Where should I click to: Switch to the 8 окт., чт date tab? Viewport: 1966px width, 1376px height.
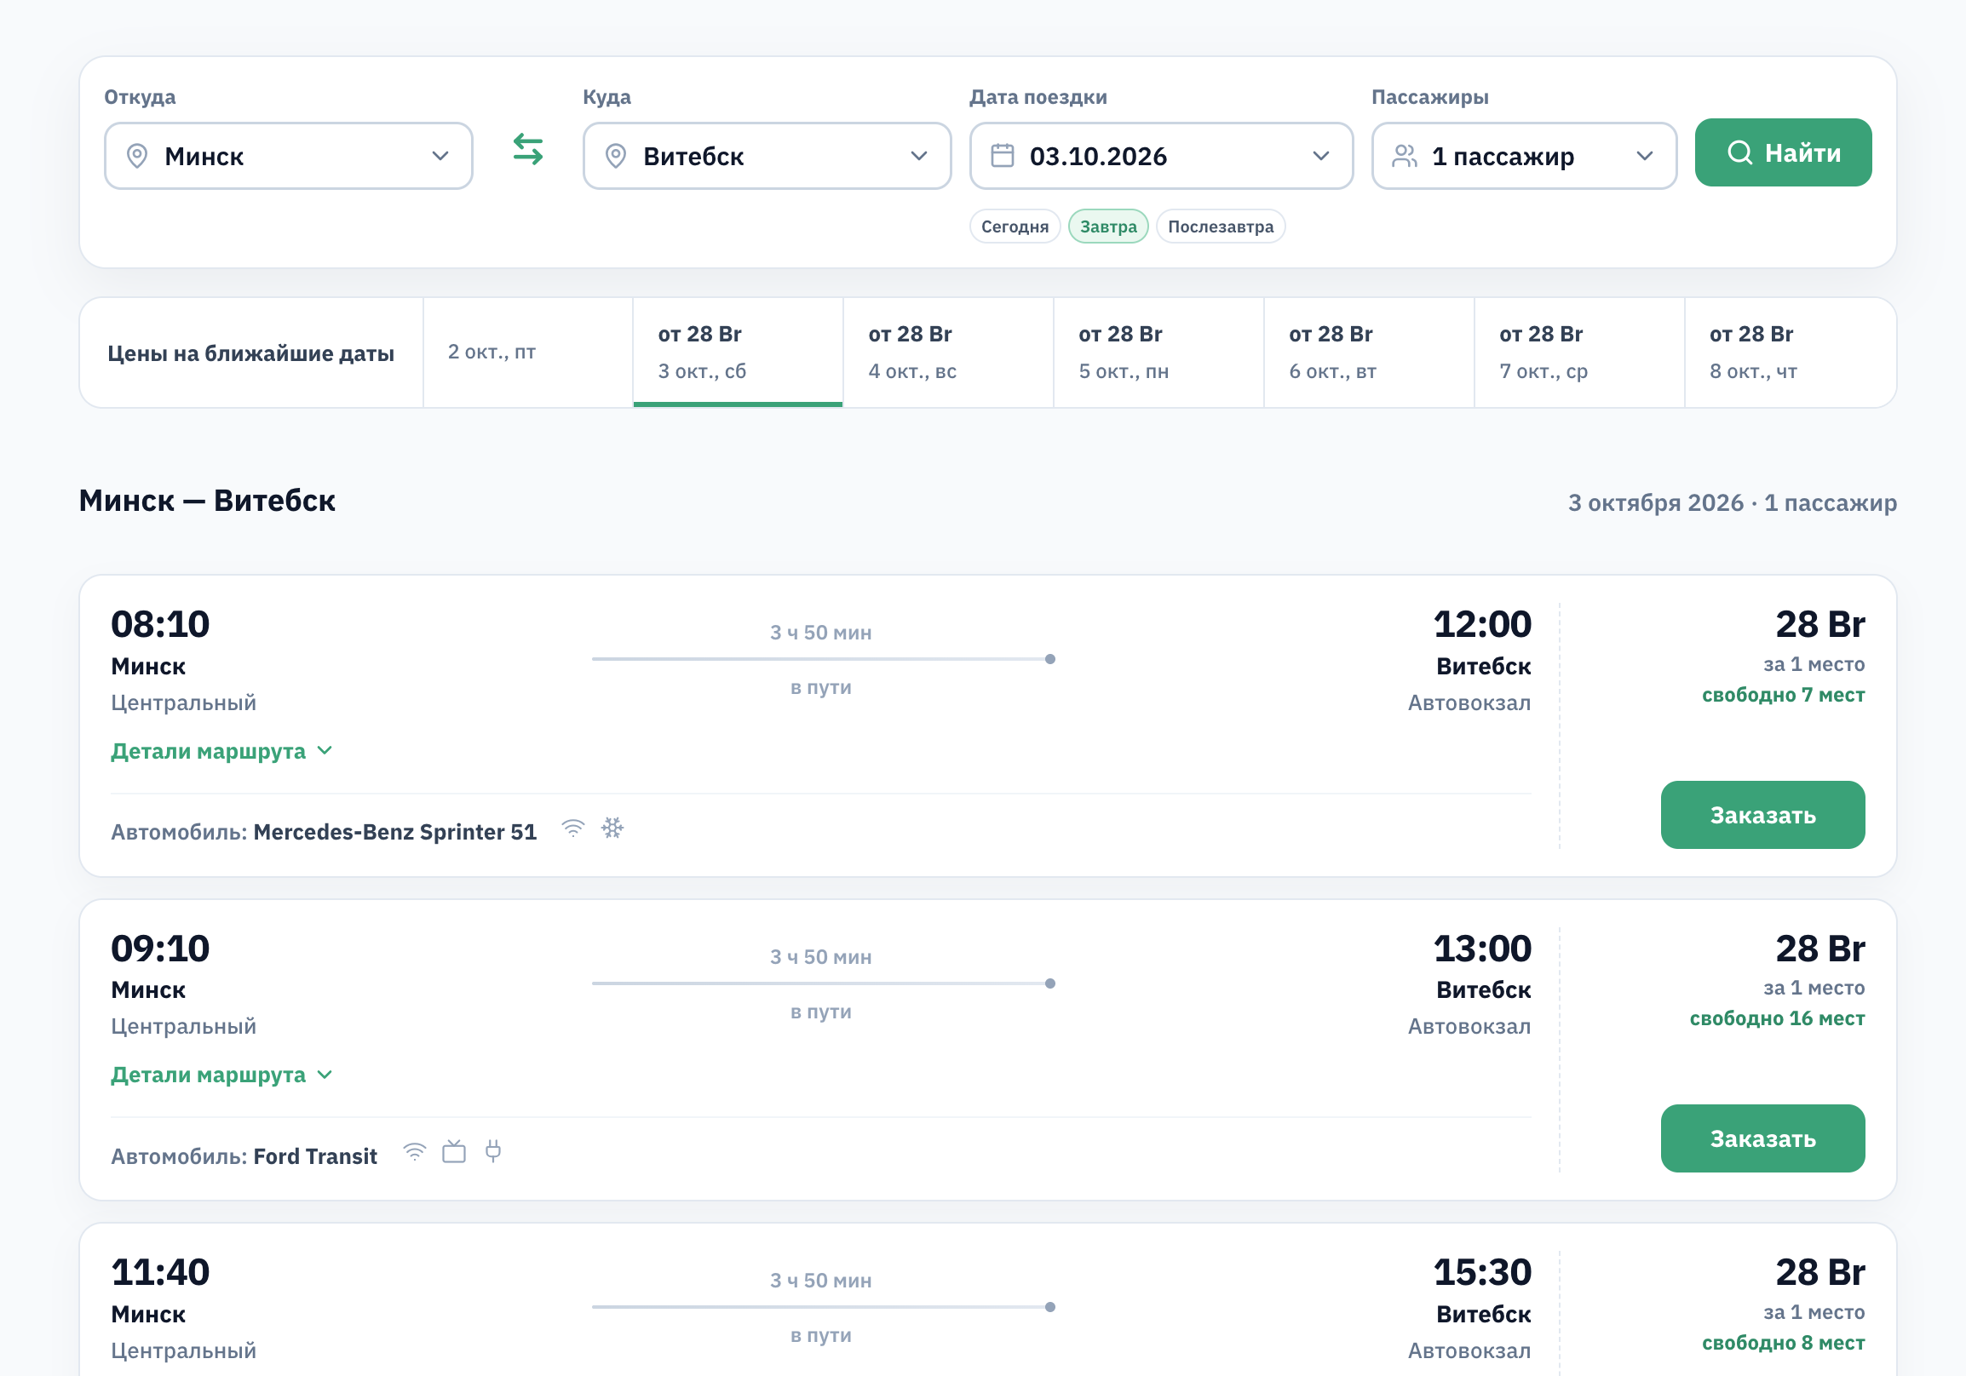pyautogui.click(x=1791, y=353)
